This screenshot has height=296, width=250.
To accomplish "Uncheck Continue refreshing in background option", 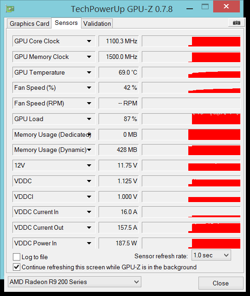I will [17, 267].
